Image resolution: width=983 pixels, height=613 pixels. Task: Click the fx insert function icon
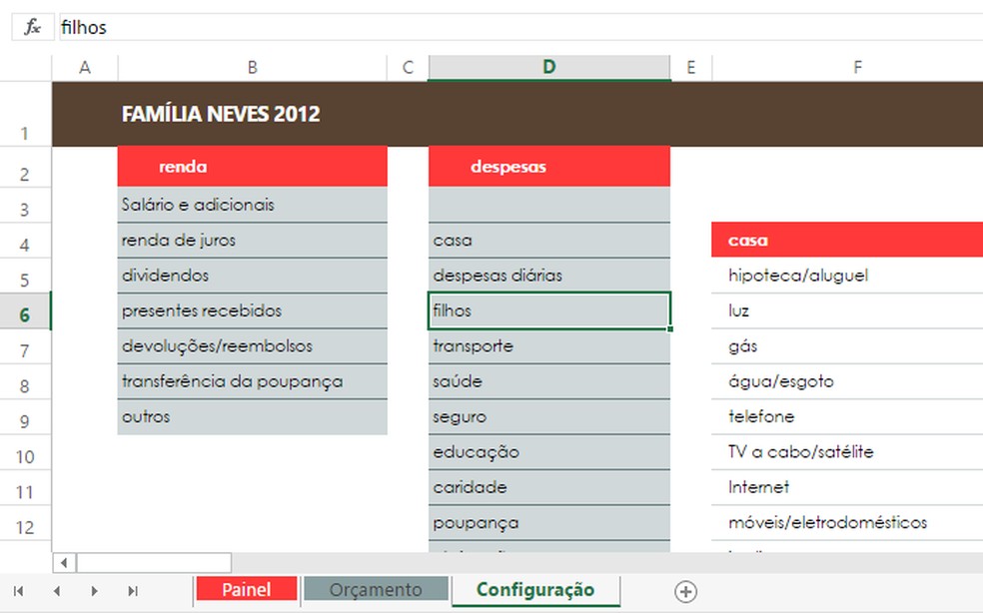pyautogui.click(x=31, y=27)
